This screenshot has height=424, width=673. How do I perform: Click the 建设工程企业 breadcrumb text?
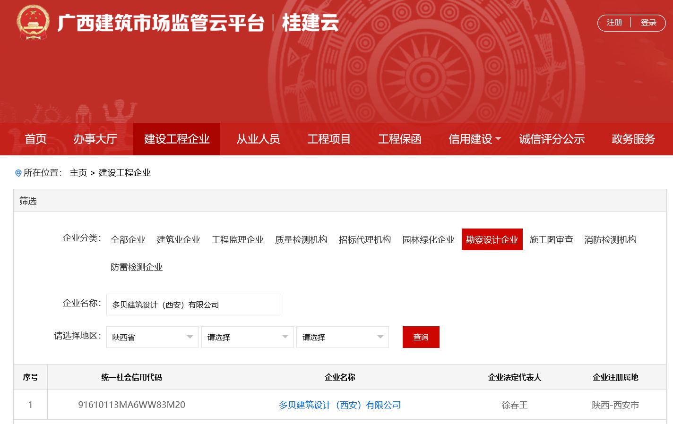[124, 173]
